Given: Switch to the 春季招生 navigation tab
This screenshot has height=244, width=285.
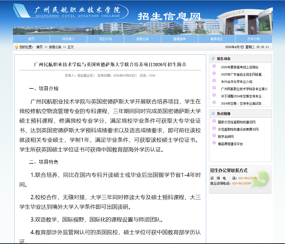Looking at the screenshot, I should click(x=217, y=38).
